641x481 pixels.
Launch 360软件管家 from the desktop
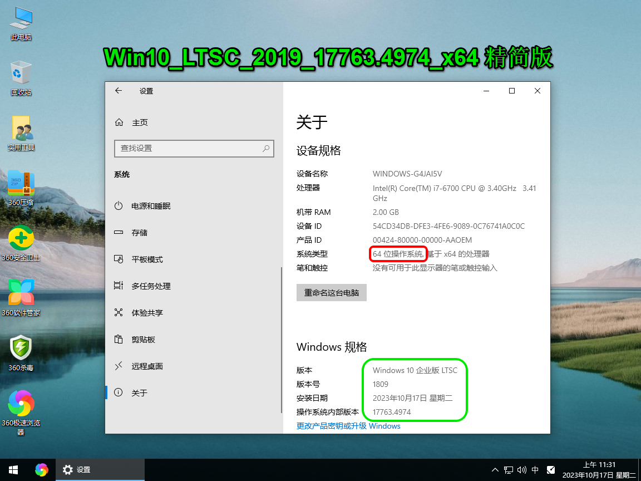[21, 293]
